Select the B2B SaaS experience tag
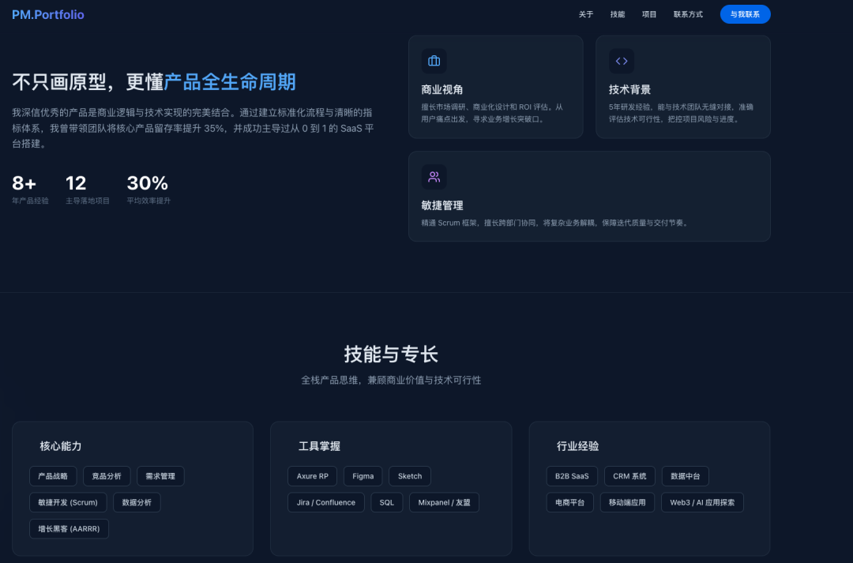 (570, 476)
